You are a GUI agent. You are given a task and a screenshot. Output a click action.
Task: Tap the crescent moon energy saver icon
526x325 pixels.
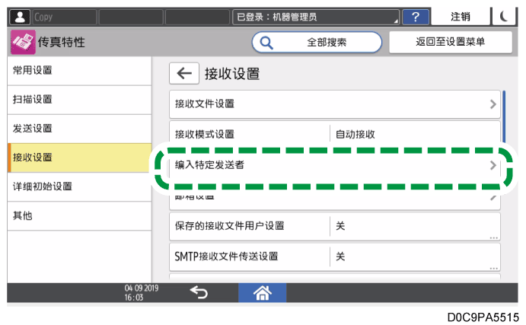pos(506,16)
